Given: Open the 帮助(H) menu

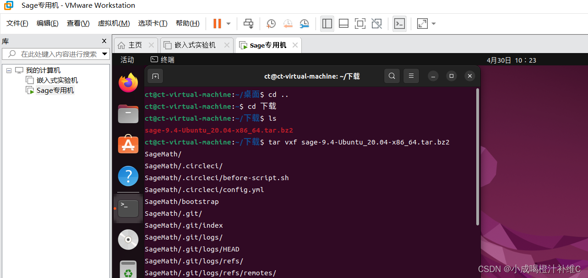Looking at the screenshot, I should (x=188, y=23).
